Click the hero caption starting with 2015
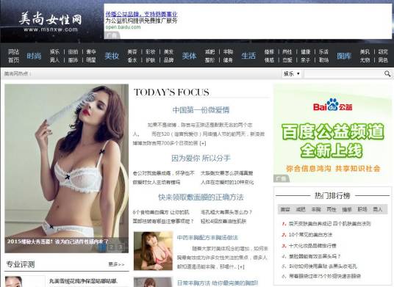The width and height of the screenshot is (394, 287). (x=57, y=241)
